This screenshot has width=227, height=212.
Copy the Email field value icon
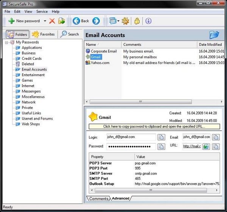(216, 137)
